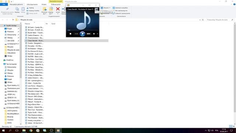Switch to large icons view in status bar
The width and height of the screenshot is (236, 133).
pos(234,126)
